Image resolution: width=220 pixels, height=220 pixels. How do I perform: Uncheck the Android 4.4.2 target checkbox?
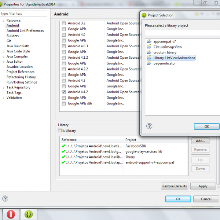tap(64, 92)
